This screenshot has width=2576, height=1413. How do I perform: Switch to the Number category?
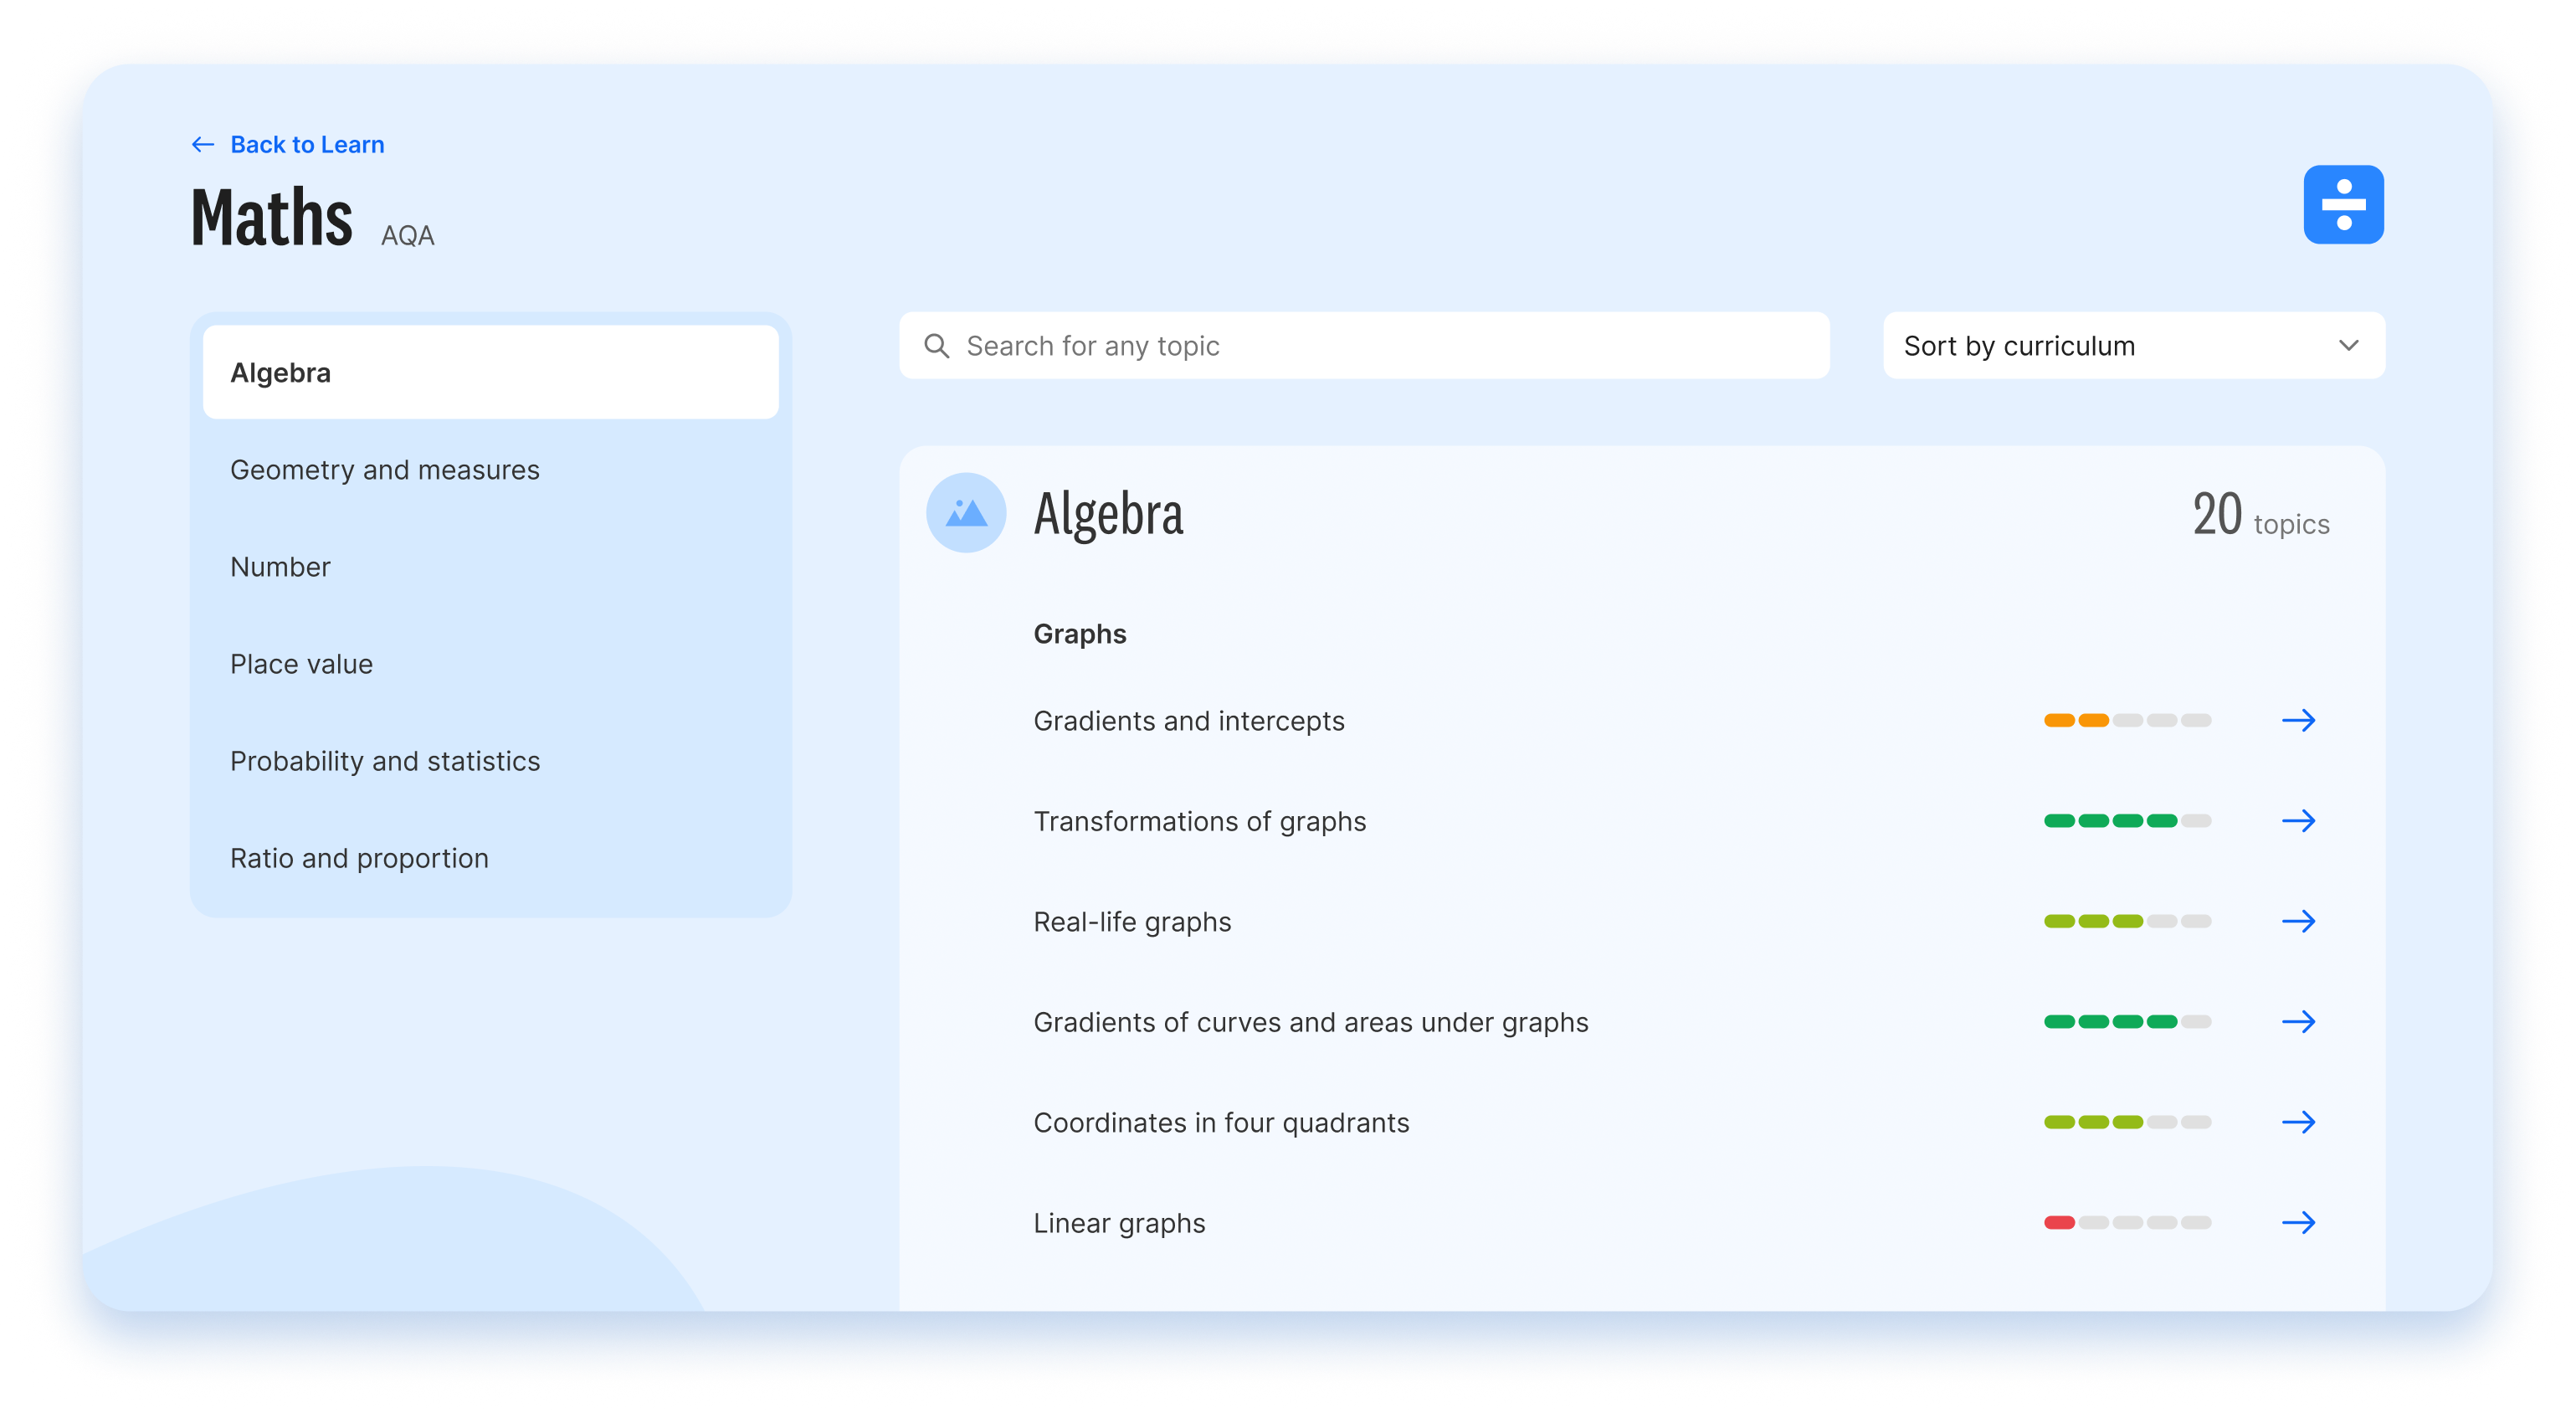click(280, 567)
